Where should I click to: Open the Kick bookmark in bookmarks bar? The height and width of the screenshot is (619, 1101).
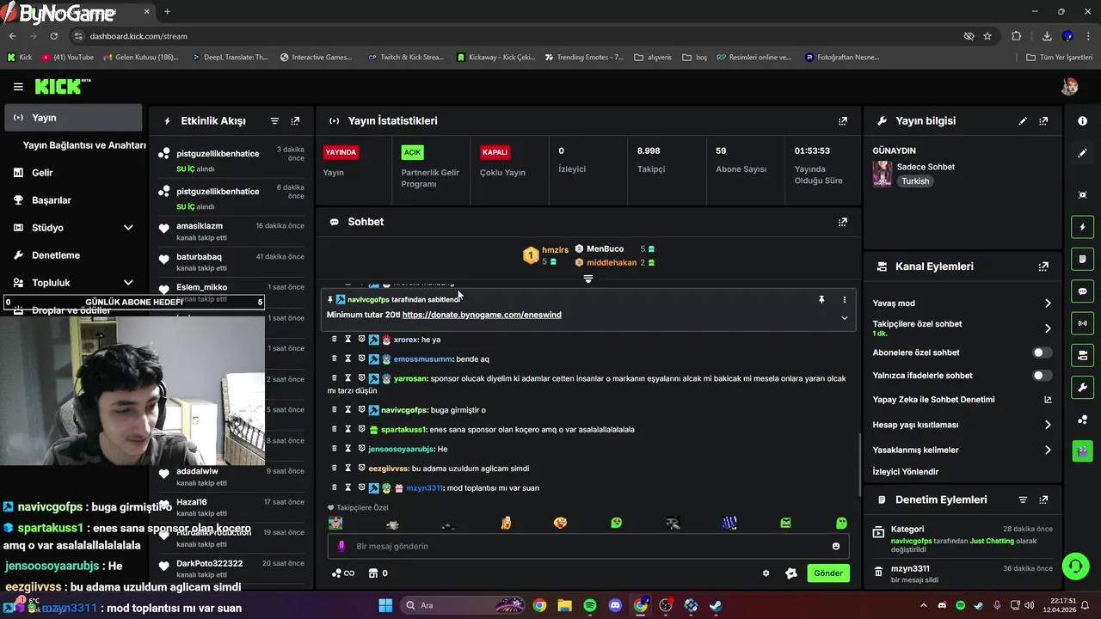pyautogui.click(x=19, y=58)
